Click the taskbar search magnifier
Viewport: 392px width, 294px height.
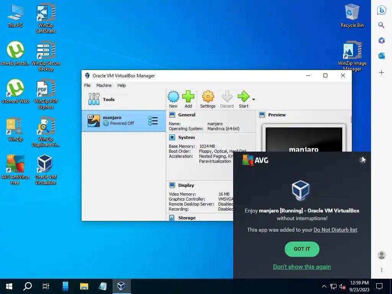coord(28,286)
